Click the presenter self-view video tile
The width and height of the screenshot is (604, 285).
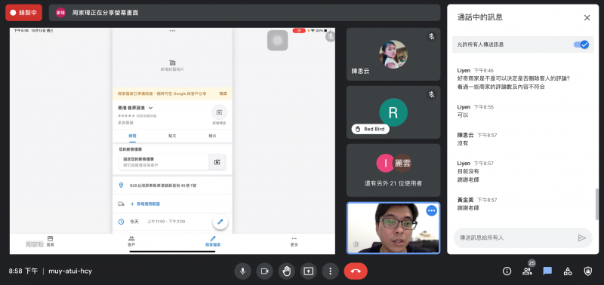click(x=393, y=228)
